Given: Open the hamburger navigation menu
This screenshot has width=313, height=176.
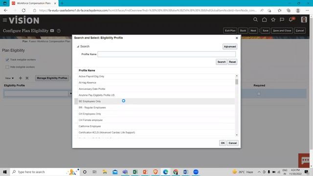Looking at the screenshot, I should pyautogui.click(x=5, y=20).
